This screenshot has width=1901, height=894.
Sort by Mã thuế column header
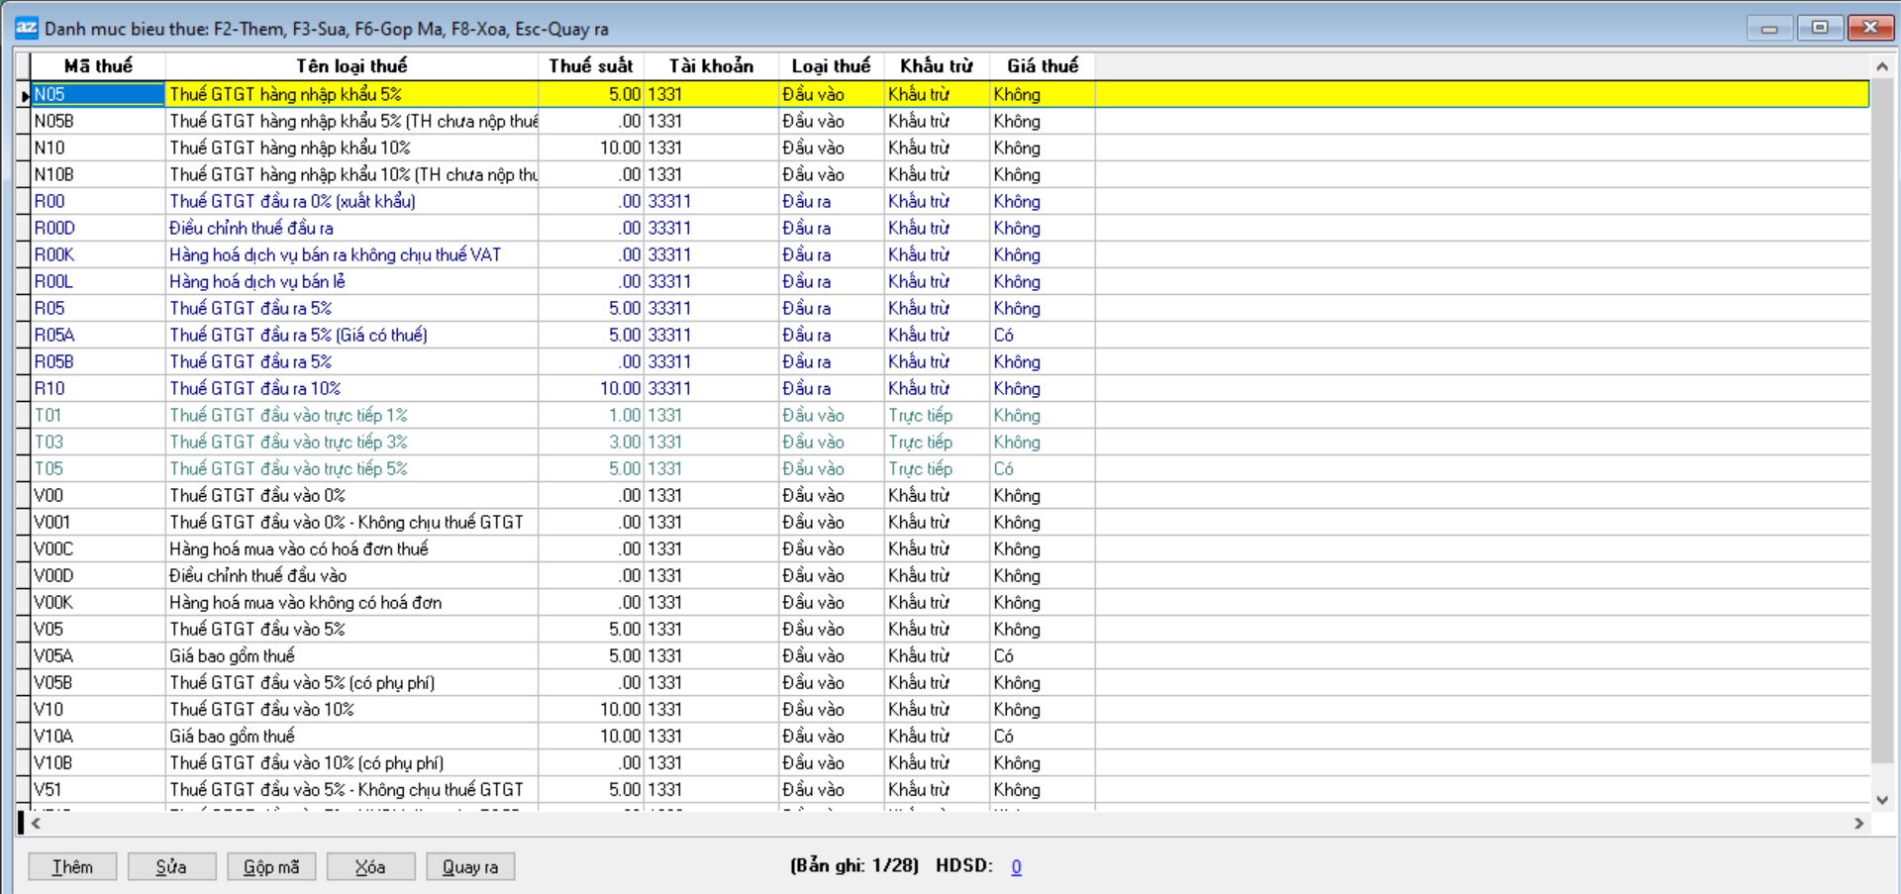pos(98,66)
